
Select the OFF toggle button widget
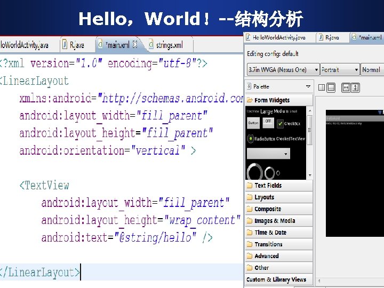(268, 123)
